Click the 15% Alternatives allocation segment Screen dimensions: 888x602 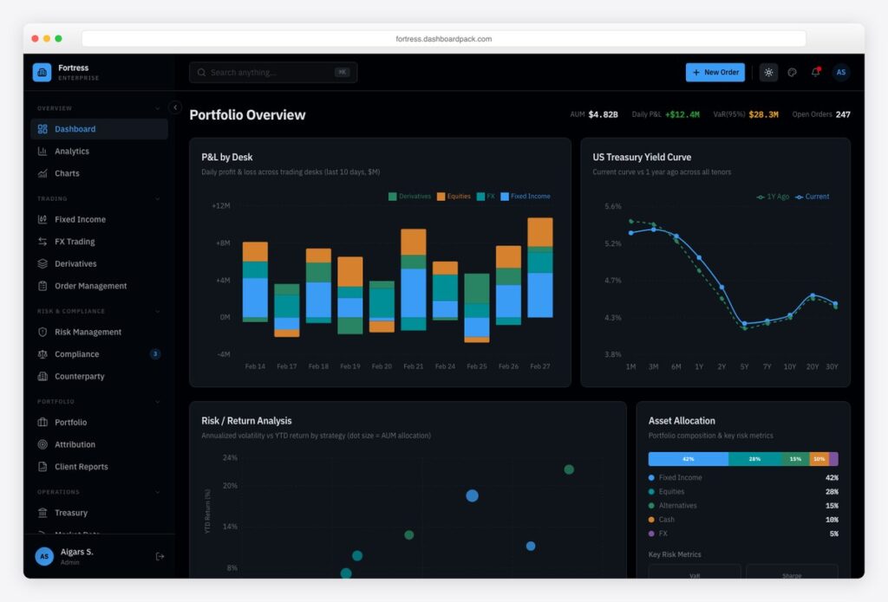[x=796, y=459]
